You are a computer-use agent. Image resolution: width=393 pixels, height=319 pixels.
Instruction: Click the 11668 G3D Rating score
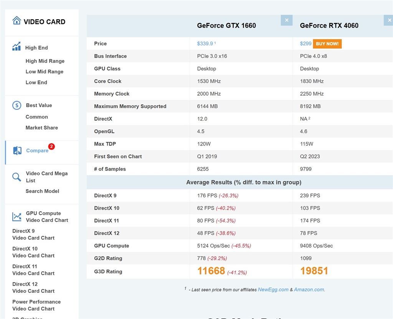(x=211, y=271)
